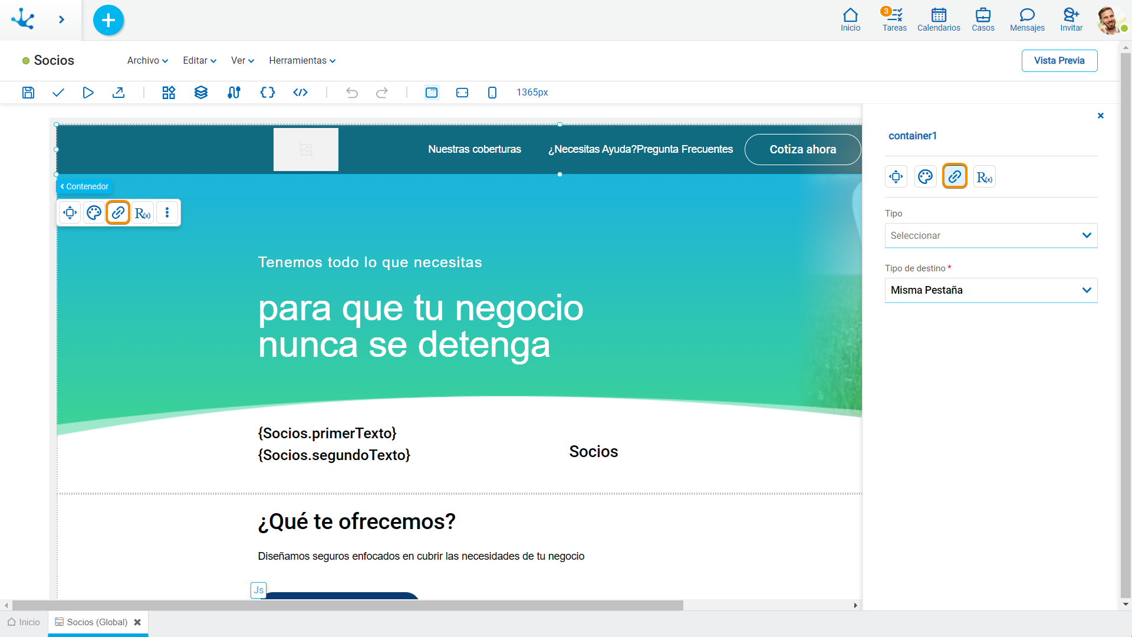Open the Casos briefcase icon

983,19
